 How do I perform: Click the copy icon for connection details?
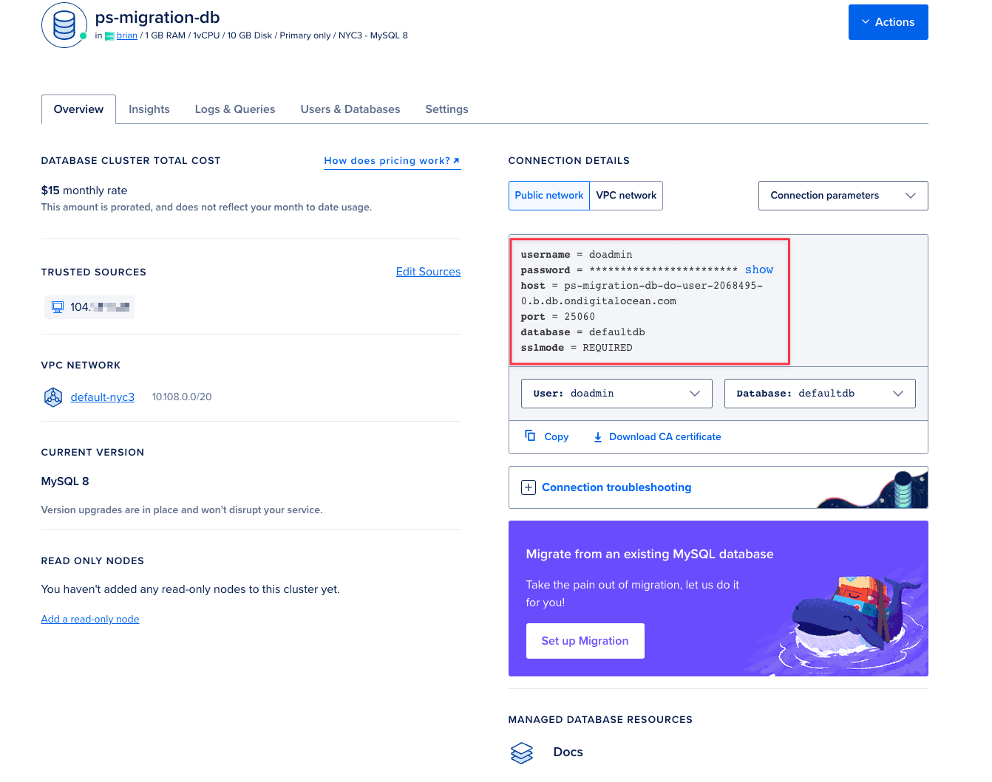(x=529, y=436)
